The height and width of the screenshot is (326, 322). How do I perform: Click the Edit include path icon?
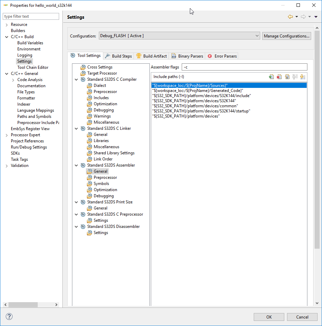(287, 77)
